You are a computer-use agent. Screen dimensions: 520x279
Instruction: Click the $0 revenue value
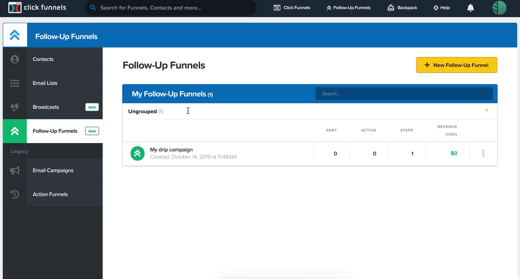click(x=454, y=153)
